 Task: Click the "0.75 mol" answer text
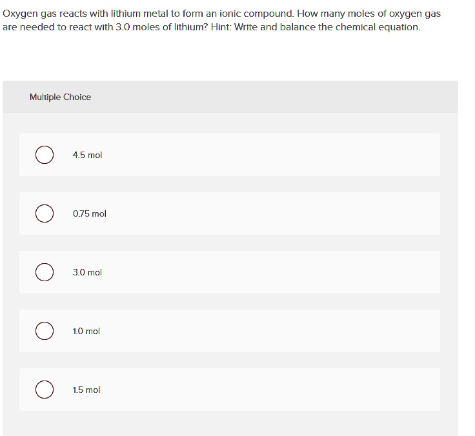(x=90, y=213)
